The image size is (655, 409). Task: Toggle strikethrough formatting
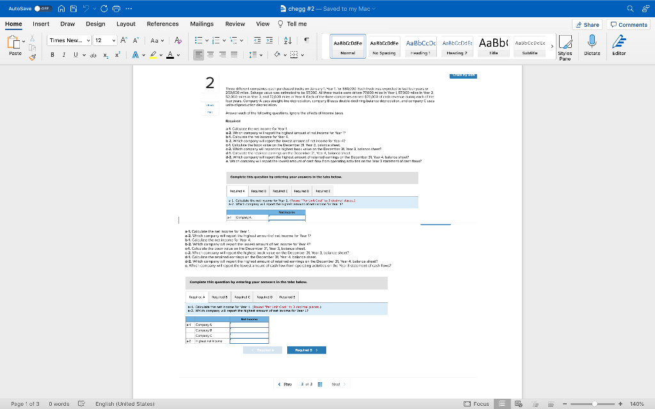tap(93, 55)
